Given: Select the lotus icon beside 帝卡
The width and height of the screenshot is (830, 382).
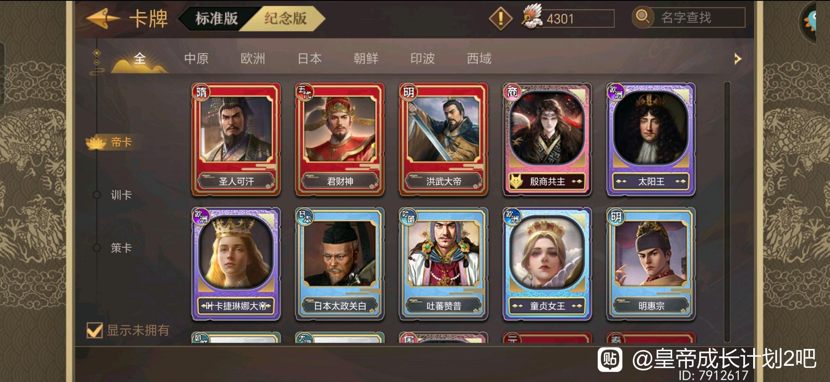Looking at the screenshot, I should (96, 143).
